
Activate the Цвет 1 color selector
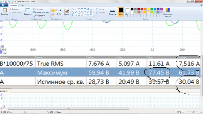point(121,12)
